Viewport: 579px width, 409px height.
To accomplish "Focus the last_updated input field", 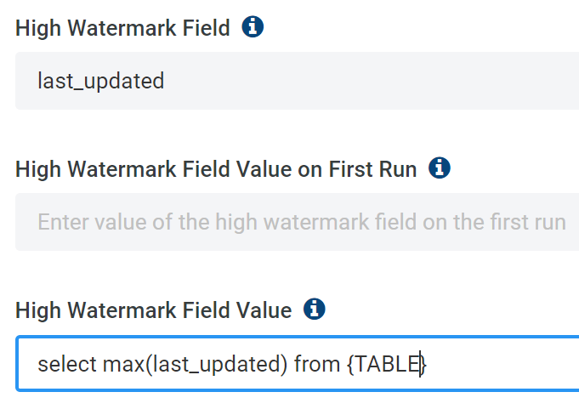I will tap(298, 81).
